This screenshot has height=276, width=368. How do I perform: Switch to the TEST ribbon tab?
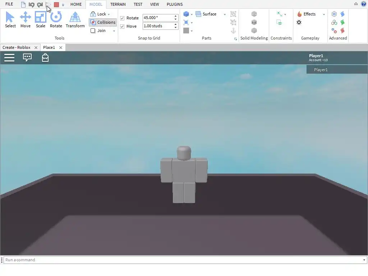138,4
